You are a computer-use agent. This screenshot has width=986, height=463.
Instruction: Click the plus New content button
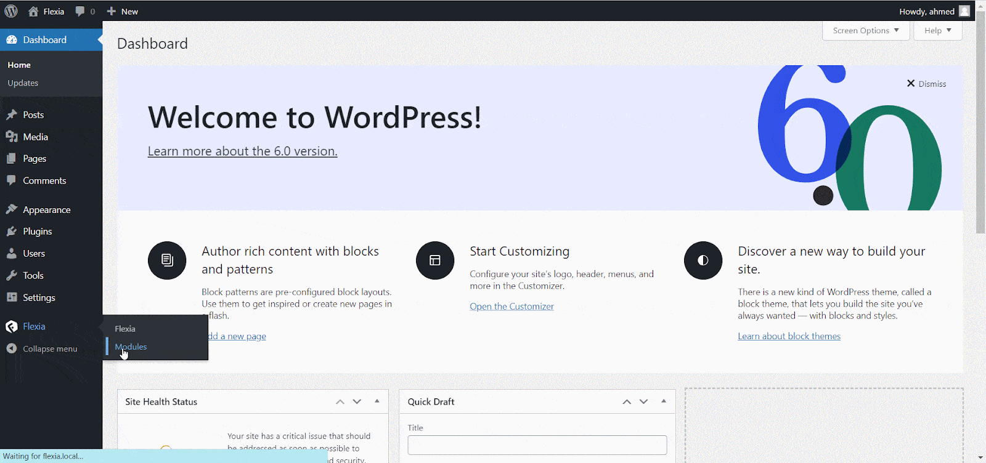click(x=122, y=11)
